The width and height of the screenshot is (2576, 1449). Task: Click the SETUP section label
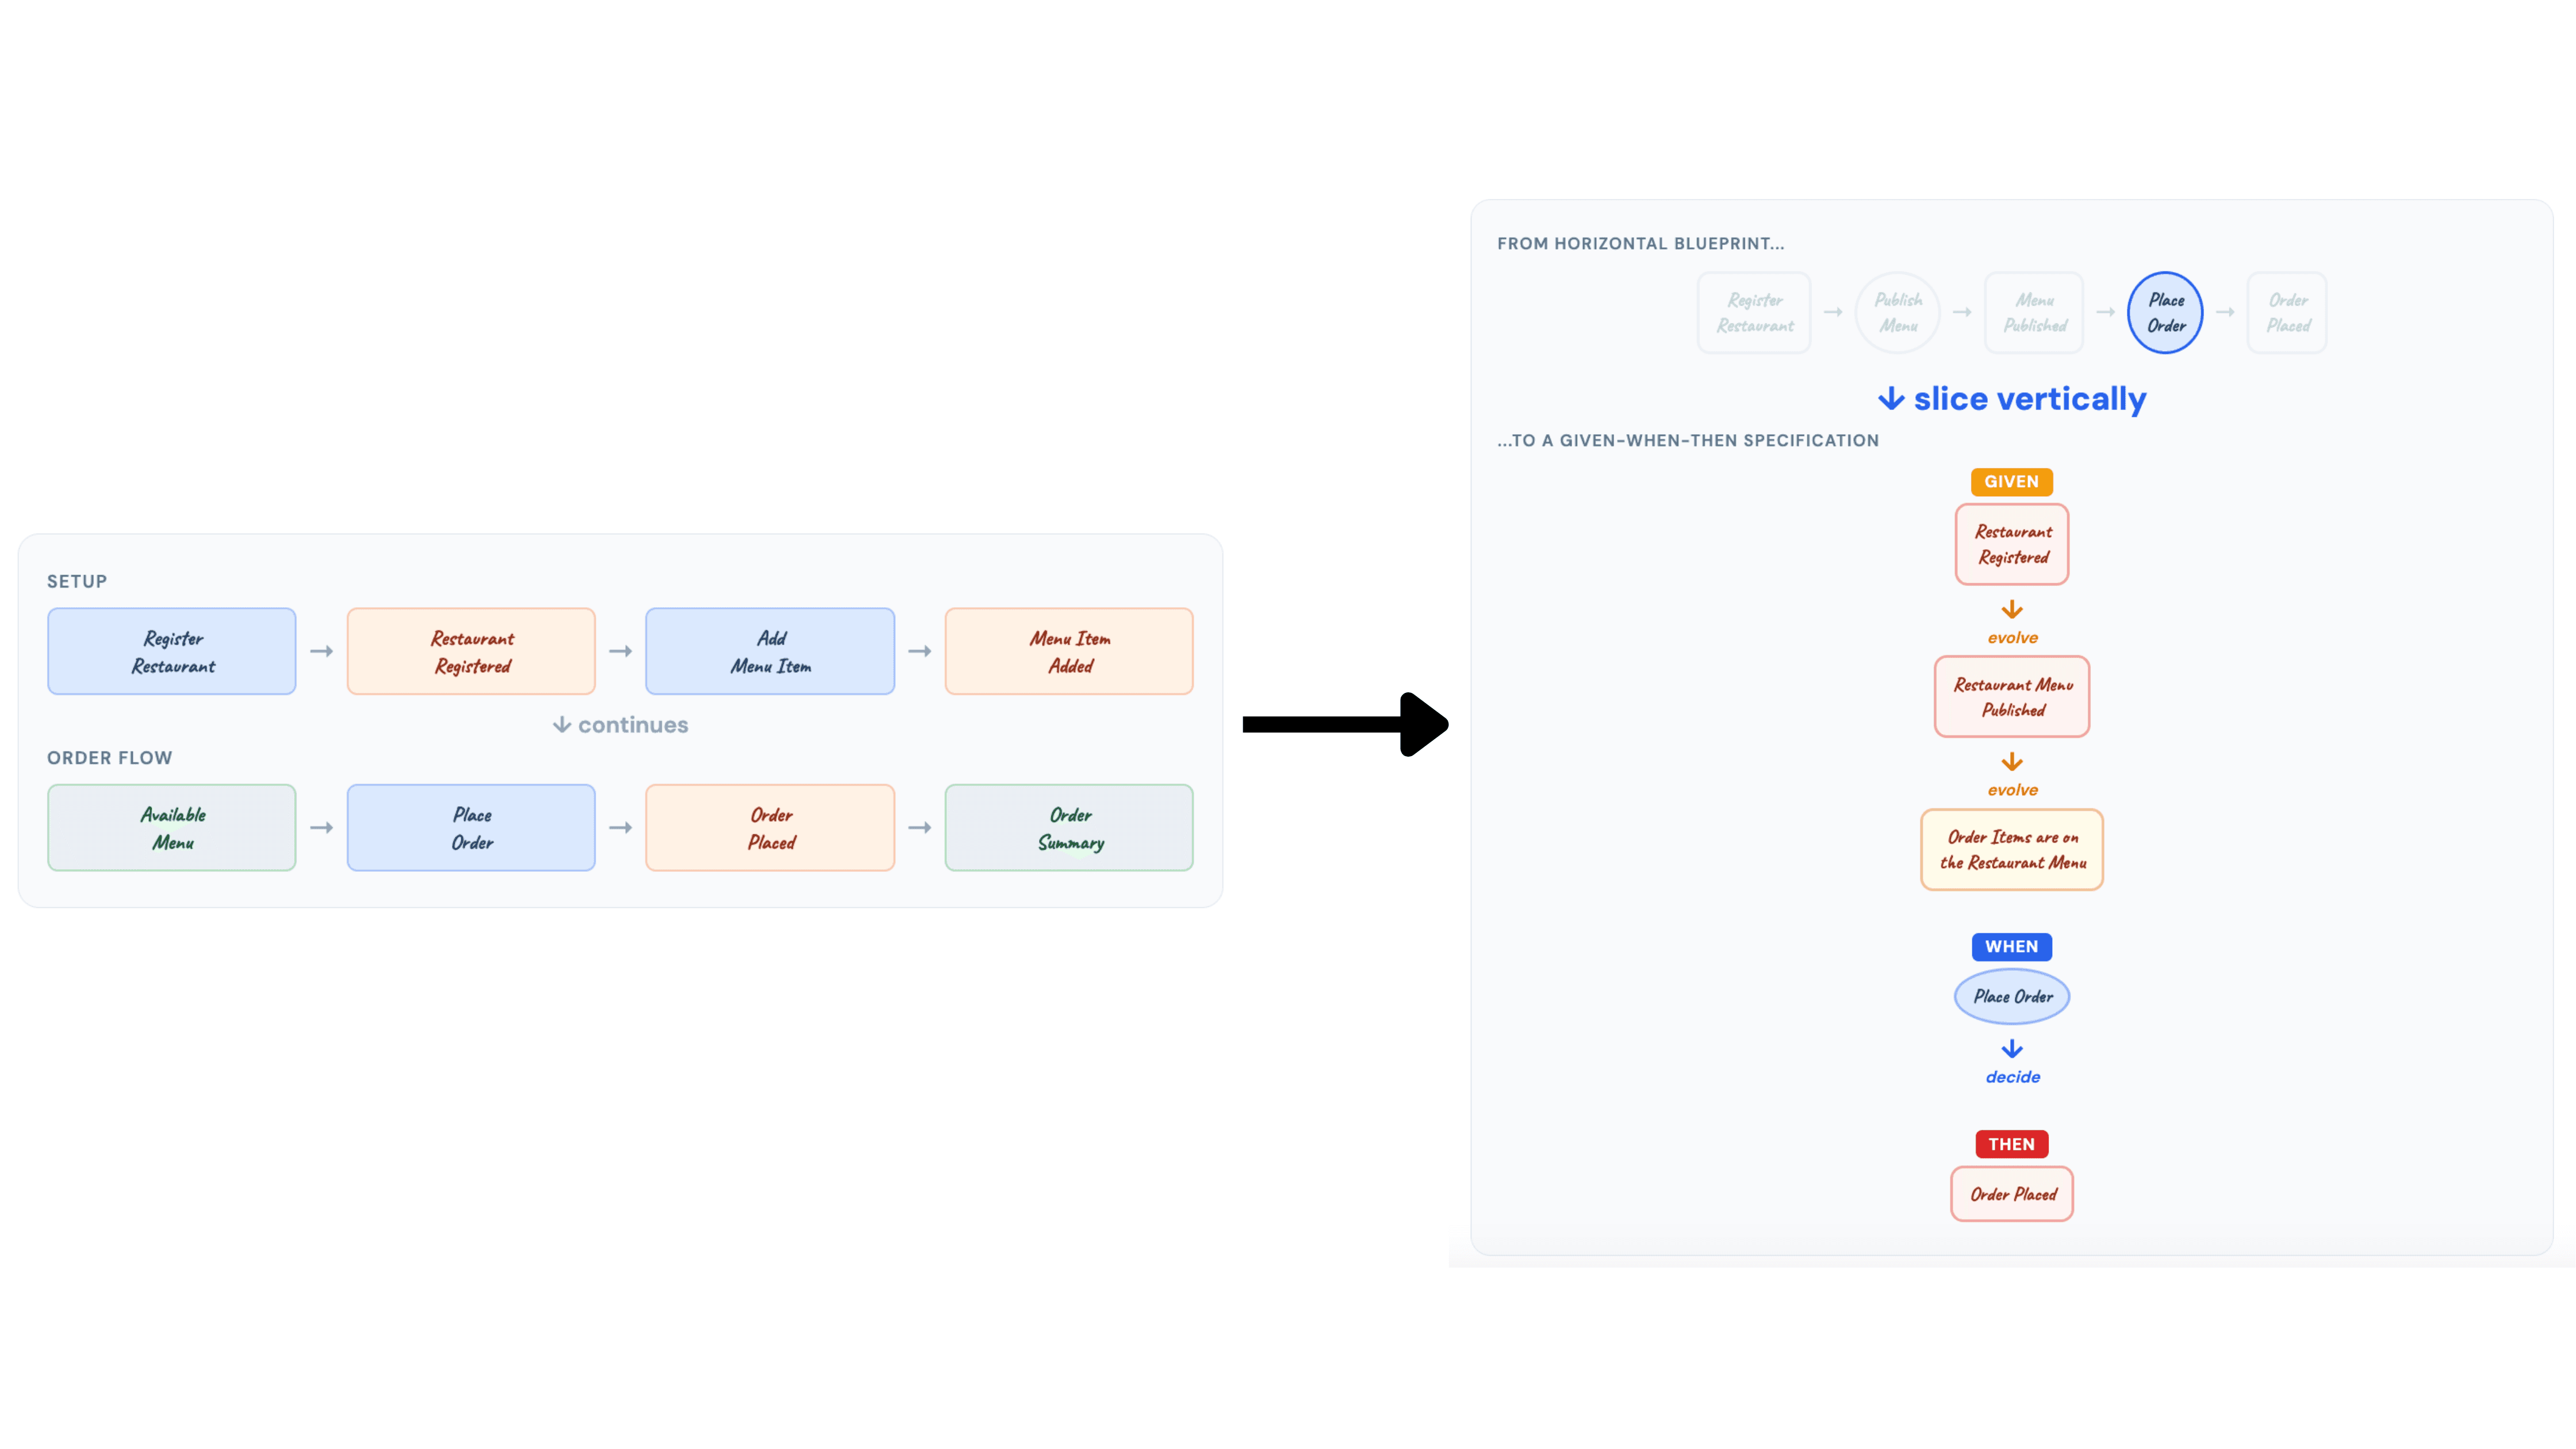coord(77,581)
